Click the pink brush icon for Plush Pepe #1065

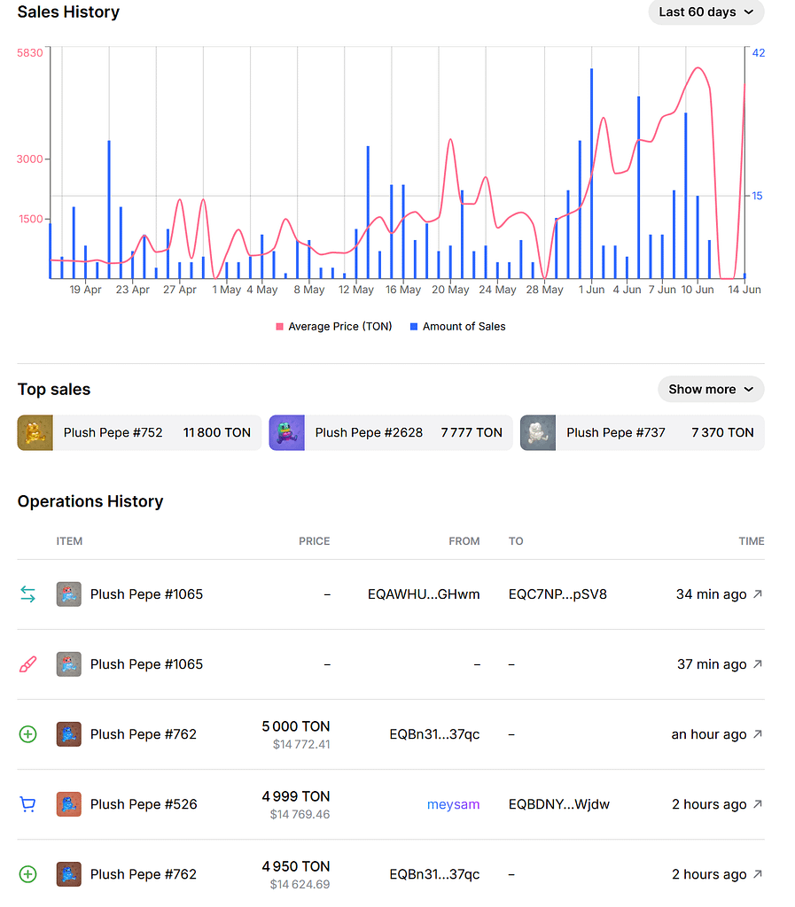(x=27, y=664)
